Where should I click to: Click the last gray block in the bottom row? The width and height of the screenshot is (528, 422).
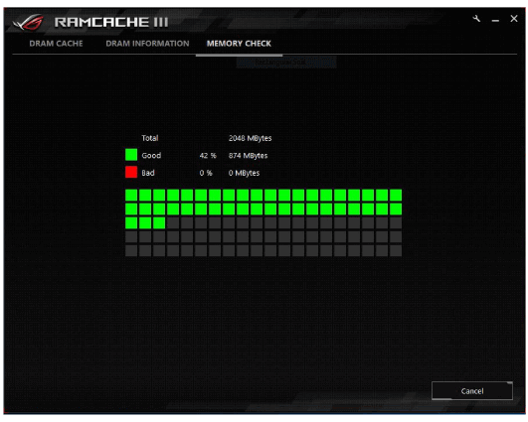tap(396, 250)
